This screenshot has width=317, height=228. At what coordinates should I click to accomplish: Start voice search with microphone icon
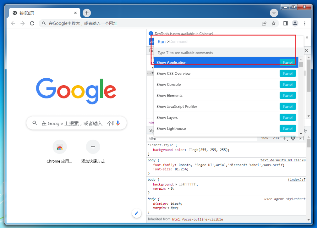[x=118, y=123]
